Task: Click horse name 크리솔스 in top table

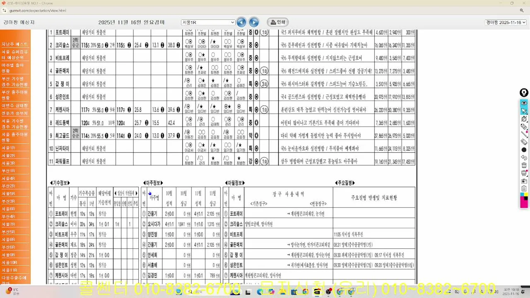Action: tap(62, 45)
